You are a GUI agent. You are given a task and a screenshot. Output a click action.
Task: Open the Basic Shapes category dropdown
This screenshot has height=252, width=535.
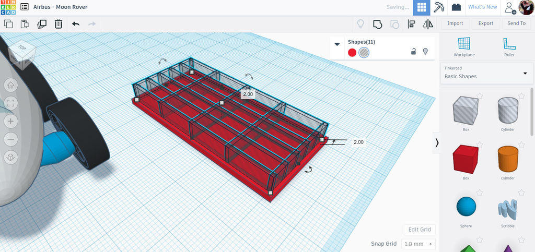click(x=487, y=73)
